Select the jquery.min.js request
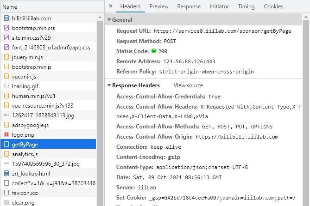The height and width of the screenshot is (206, 310). [48, 57]
